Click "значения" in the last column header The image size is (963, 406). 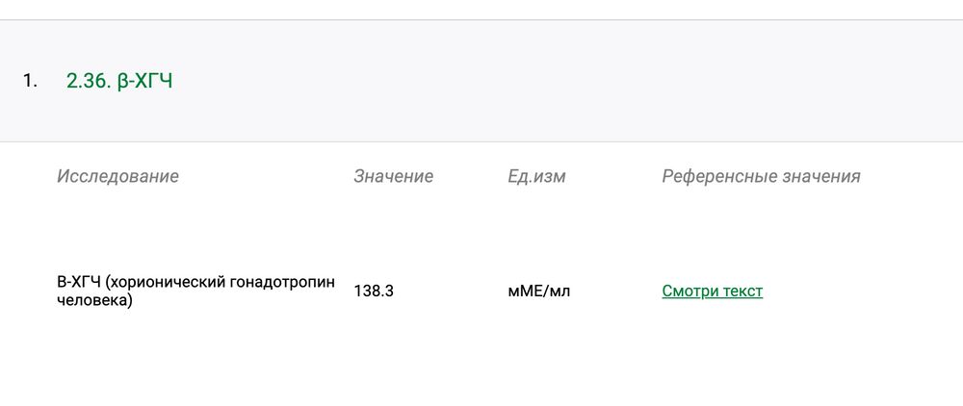point(820,176)
